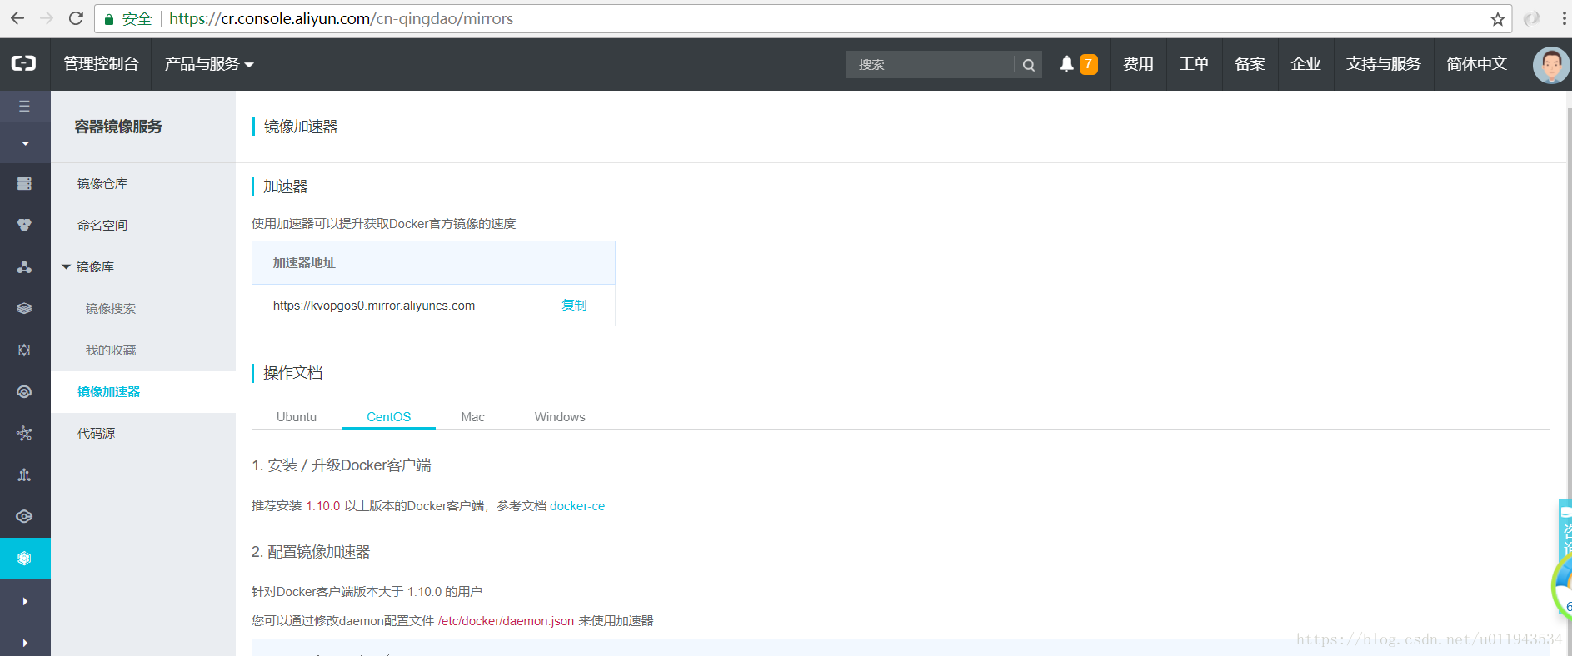The height and width of the screenshot is (656, 1572).
Task: Click the 加速器地址 header cell
Action: pyautogui.click(x=433, y=263)
